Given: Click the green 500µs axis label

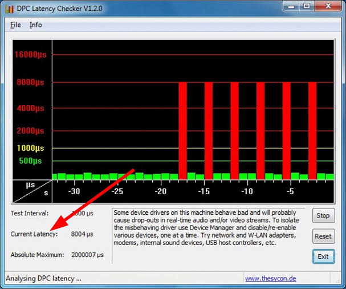Looking at the screenshot, I should point(30,160).
